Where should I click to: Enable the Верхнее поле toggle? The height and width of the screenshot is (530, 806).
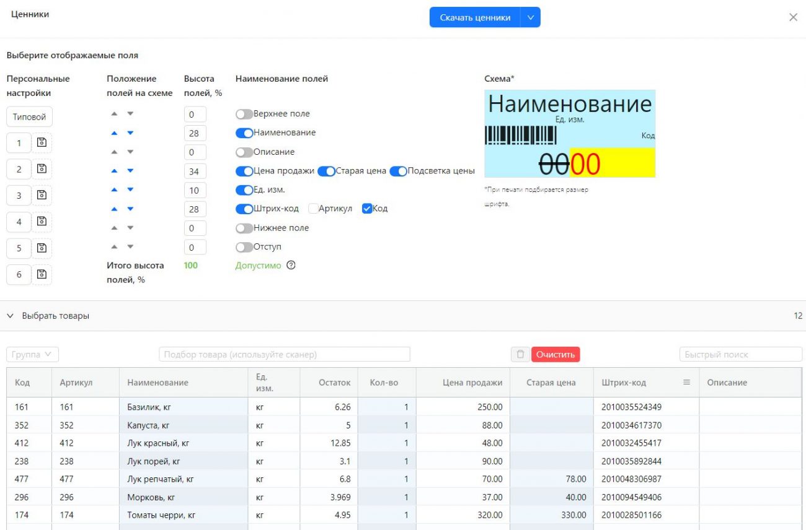(244, 114)
